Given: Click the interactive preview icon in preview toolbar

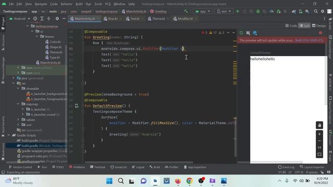Looking at the screenshot, I should click(x=248, y=33).
